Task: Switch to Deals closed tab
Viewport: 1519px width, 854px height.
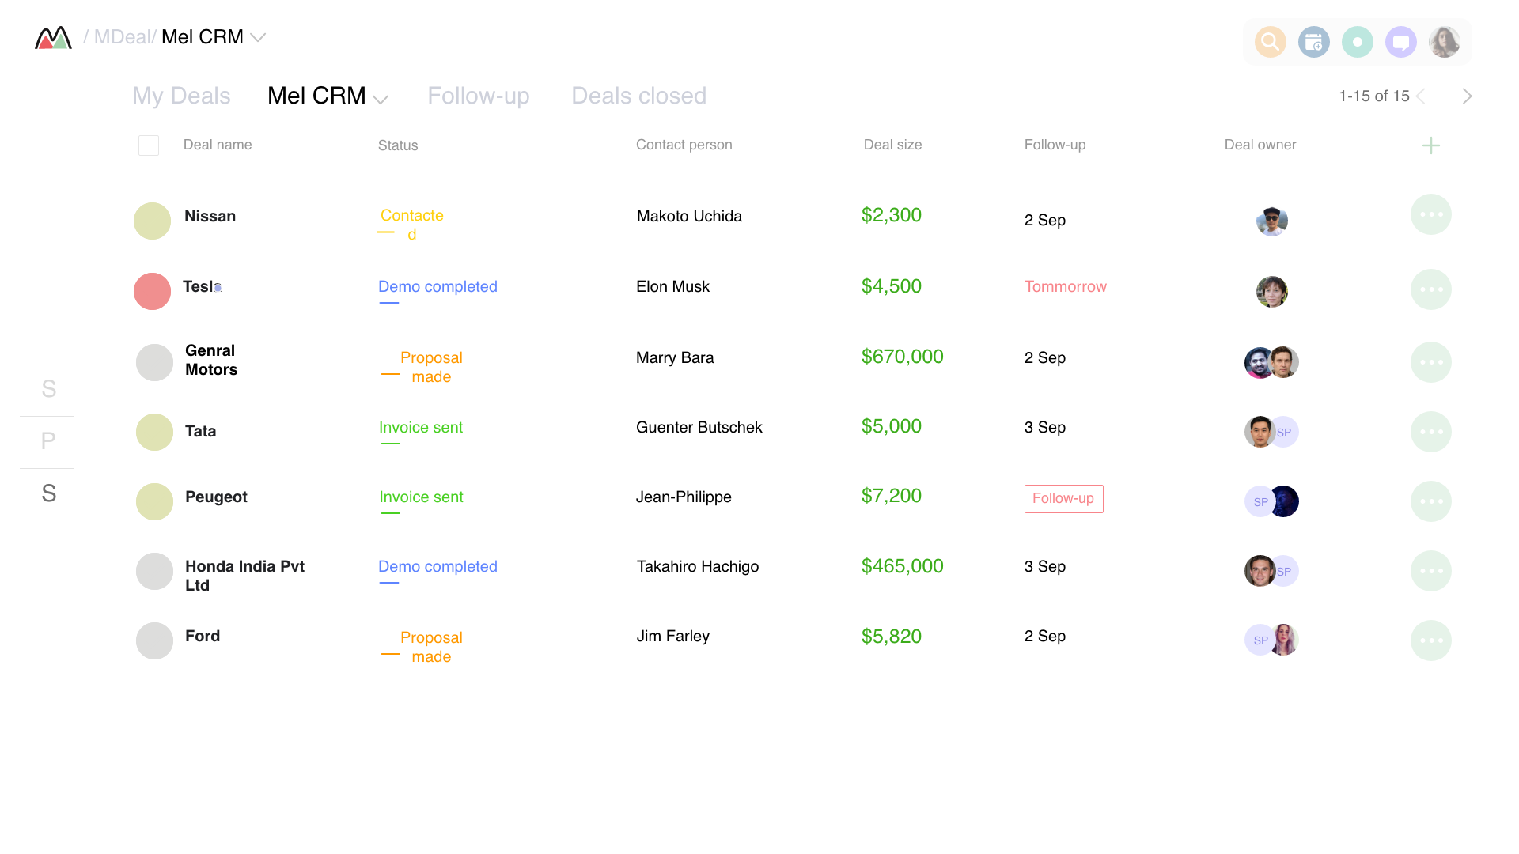Action: (x=639, y=96)
